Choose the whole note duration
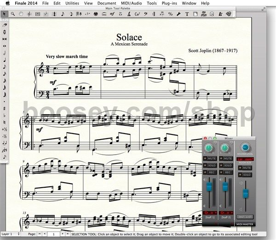This screenshot has height=240, width=276. coord(5,46)
